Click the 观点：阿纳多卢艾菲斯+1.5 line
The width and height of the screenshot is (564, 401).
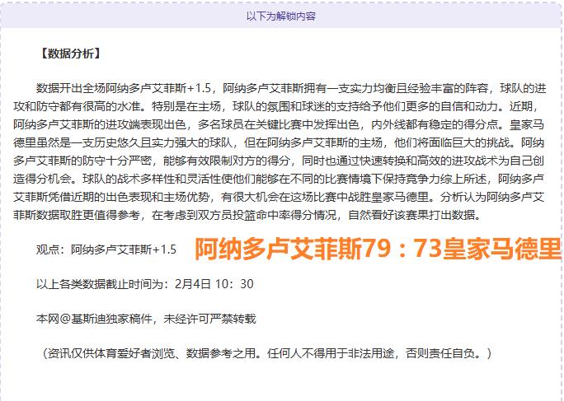[106, 249]
